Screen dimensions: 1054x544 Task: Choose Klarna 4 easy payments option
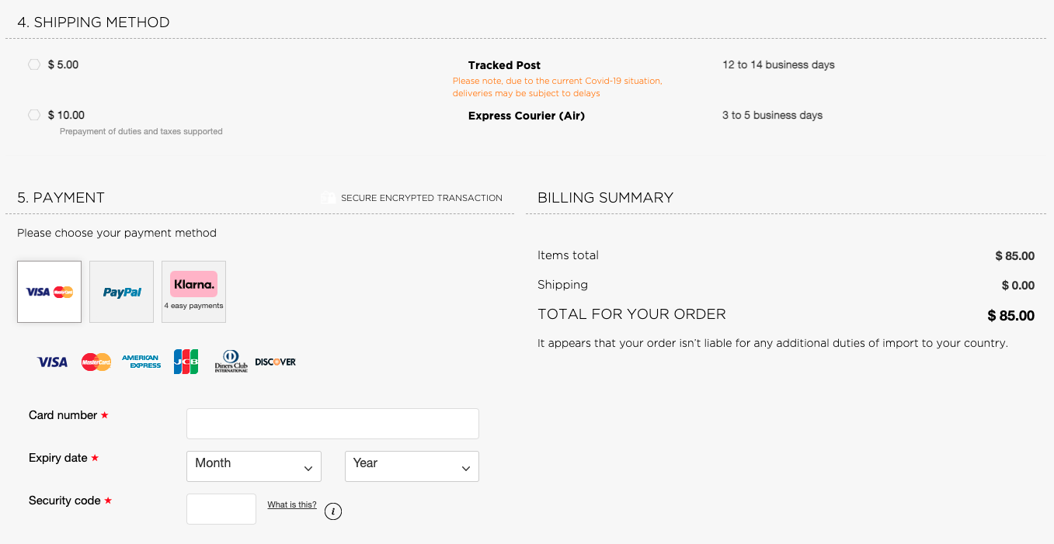(x=194, y=292)
